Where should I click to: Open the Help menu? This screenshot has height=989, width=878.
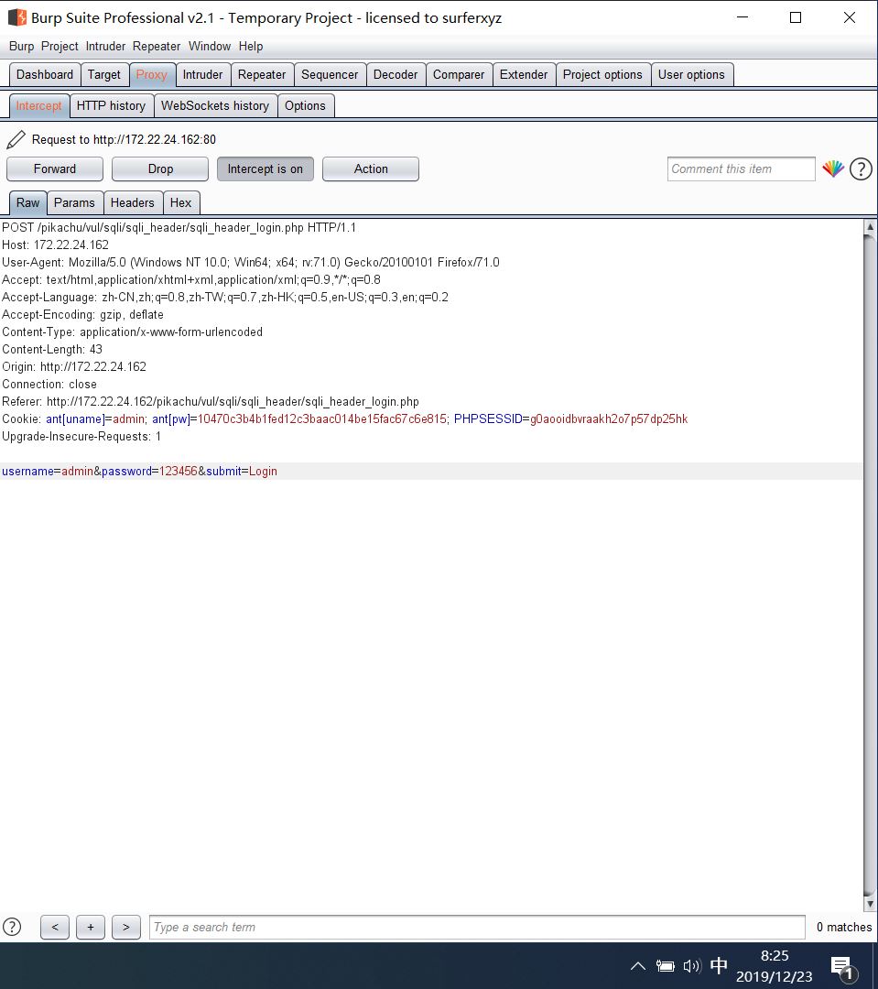[x=251, y=46]
